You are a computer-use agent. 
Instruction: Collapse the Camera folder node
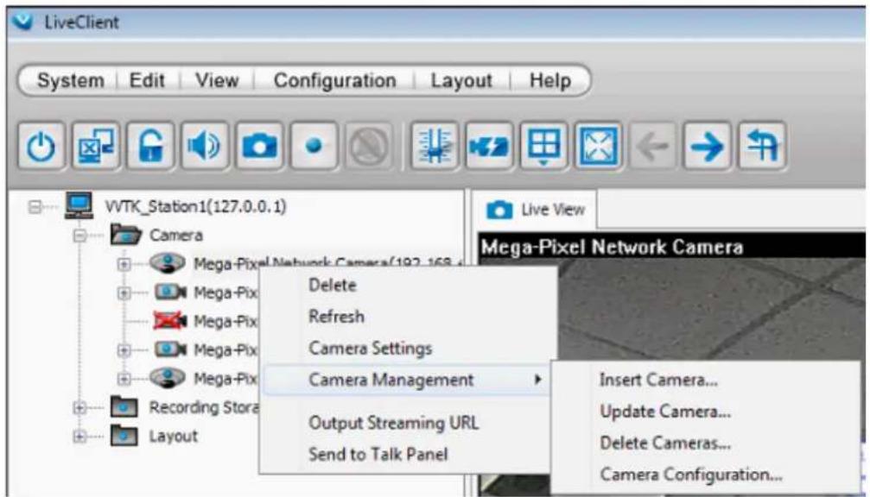(x=79, y=236)
